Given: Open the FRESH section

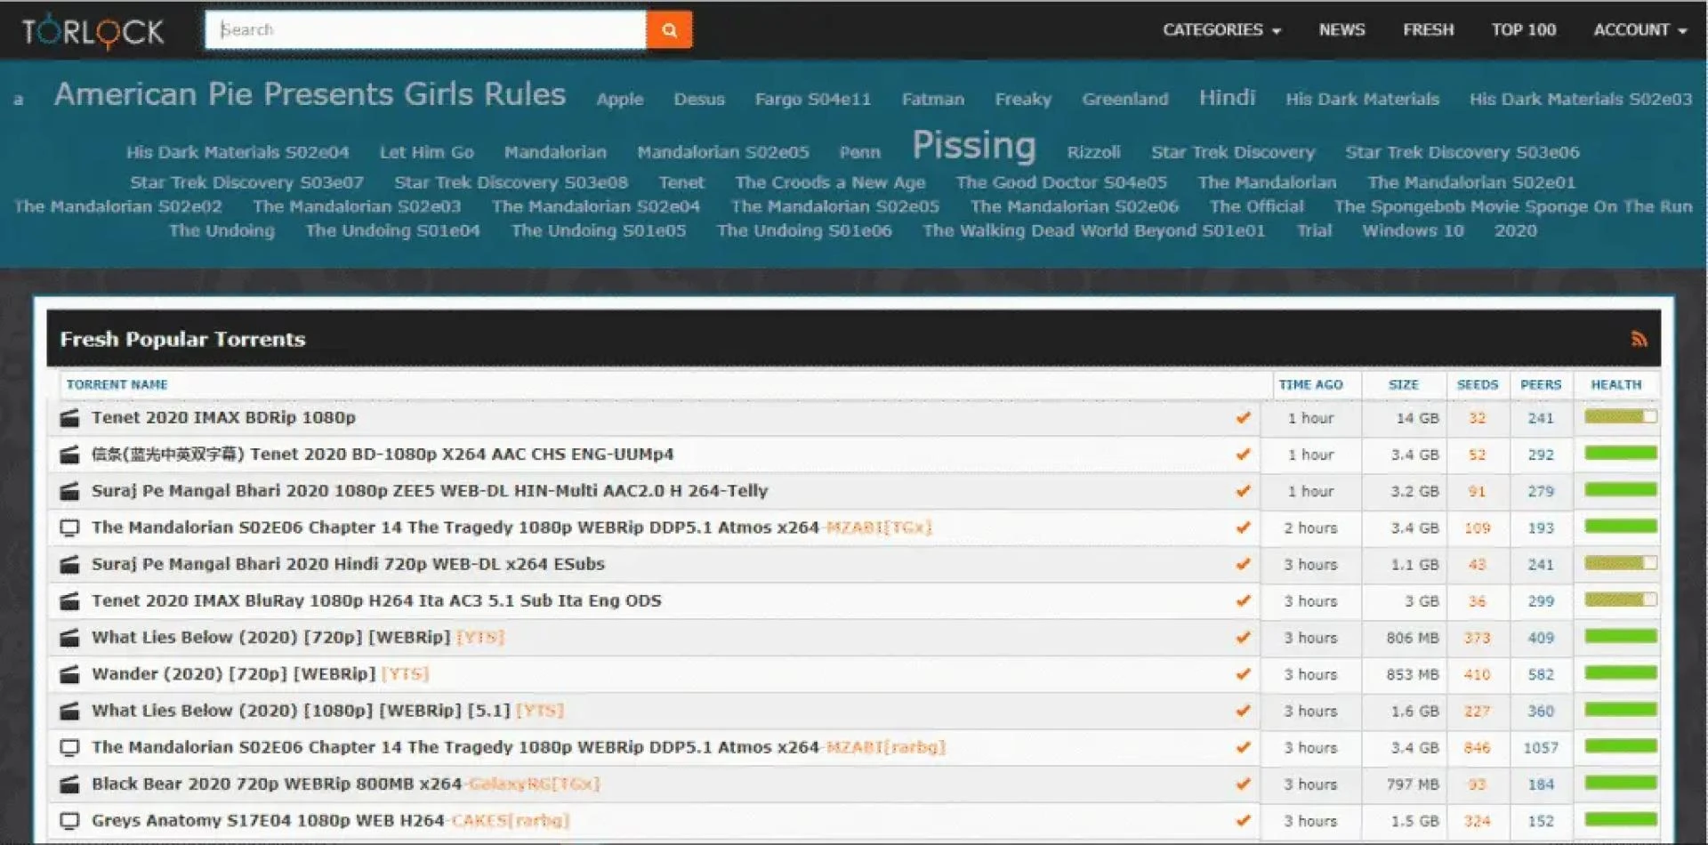Looking at the screenshot, I should point(1428,29).
